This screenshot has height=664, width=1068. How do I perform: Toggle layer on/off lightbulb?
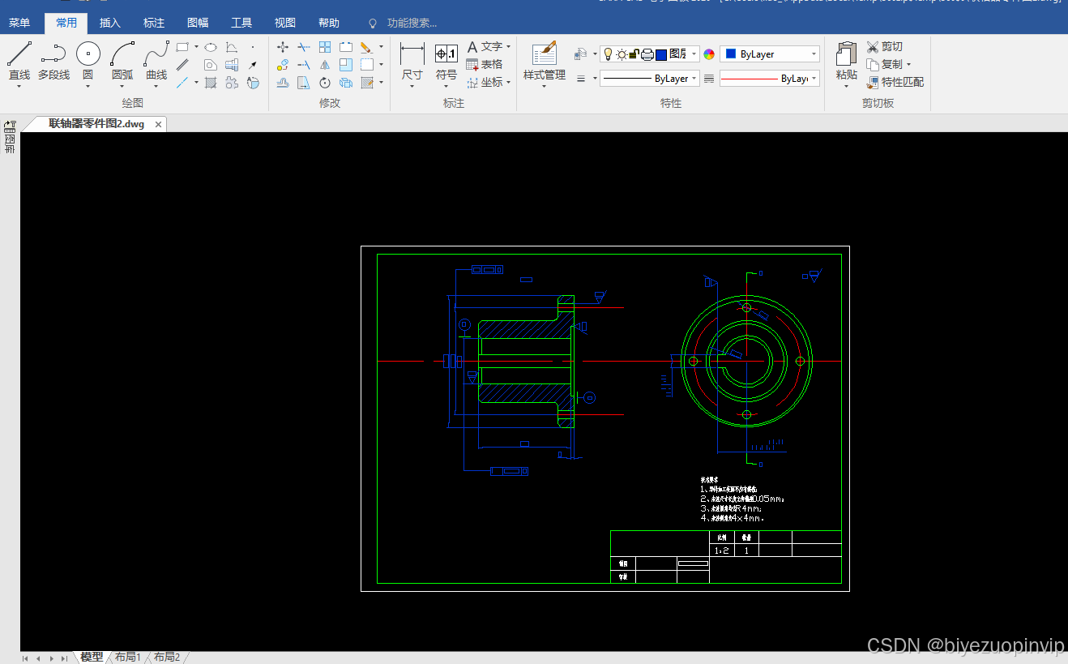pos(608,54)
